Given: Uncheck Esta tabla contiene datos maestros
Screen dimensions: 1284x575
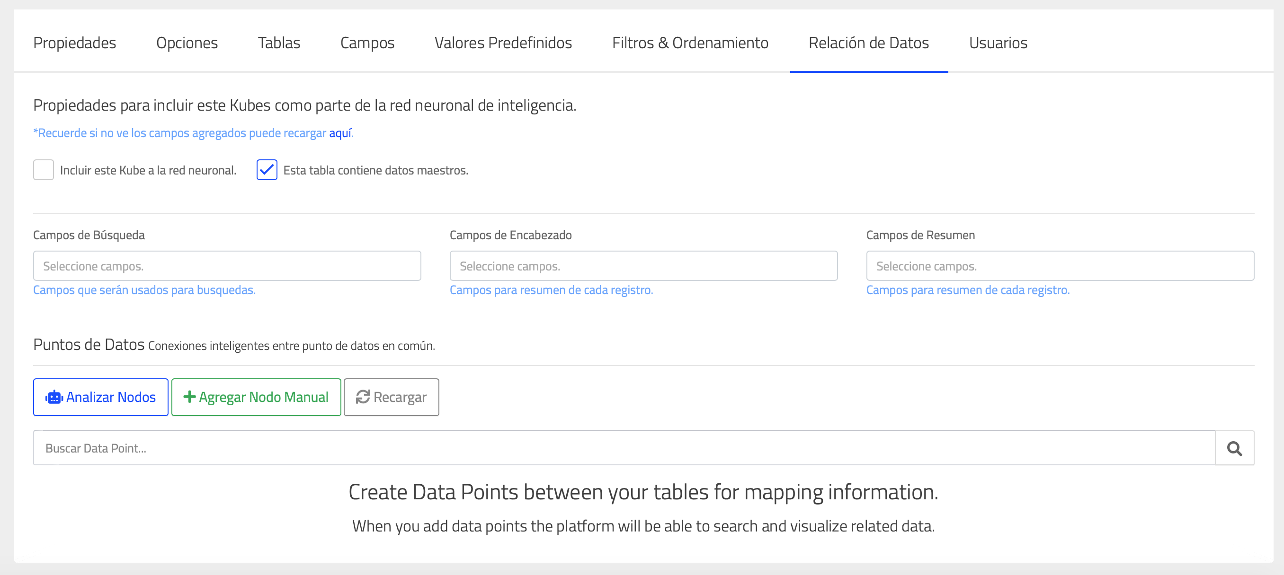Looking at the screenshot, I should [x=267, y=170].
